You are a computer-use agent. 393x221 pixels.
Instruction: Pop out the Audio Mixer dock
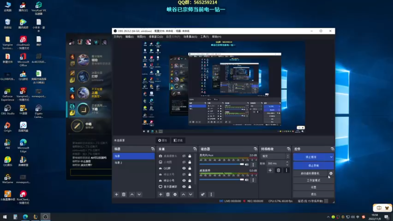[255, 149]
